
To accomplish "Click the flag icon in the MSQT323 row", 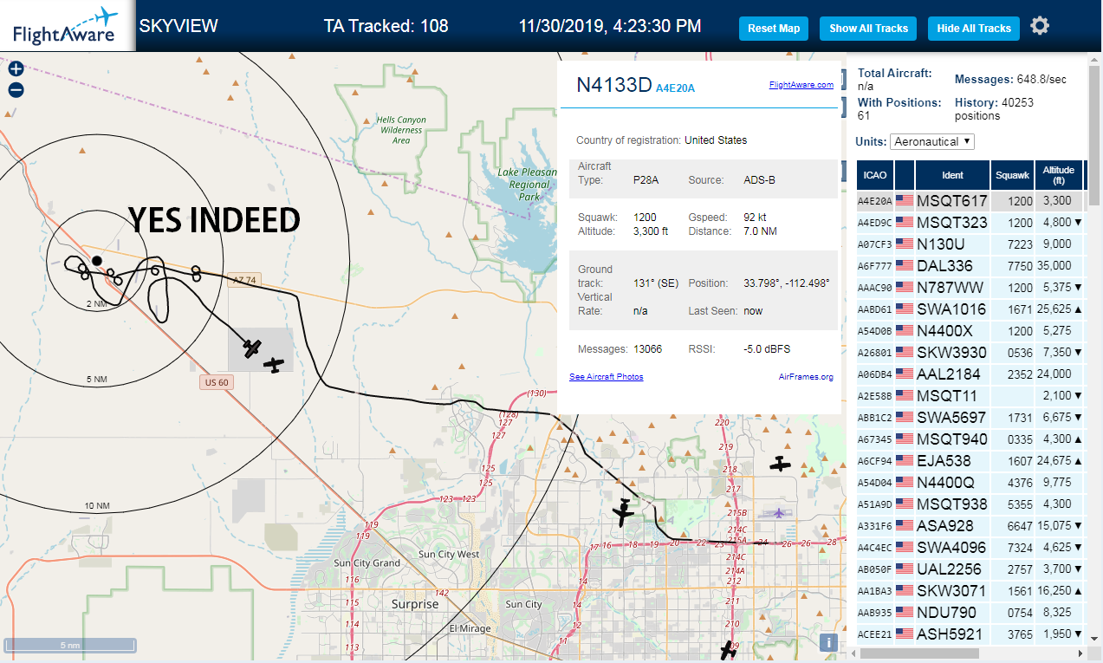I will click(x=905, y=222).
